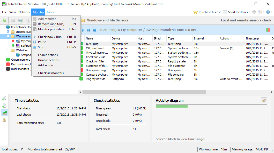Sort the table by the Interval column header
This screenshot has width=274, height=153.
pos(205,38)
